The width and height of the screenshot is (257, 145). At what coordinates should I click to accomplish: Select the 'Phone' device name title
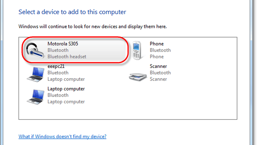pos(157,44)
